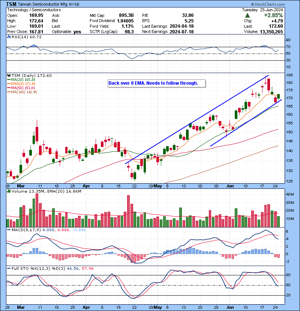Viewport: 300px width, 311px height.
Task: Click the Full STO %K value 46.56
Action: [73, 269]
